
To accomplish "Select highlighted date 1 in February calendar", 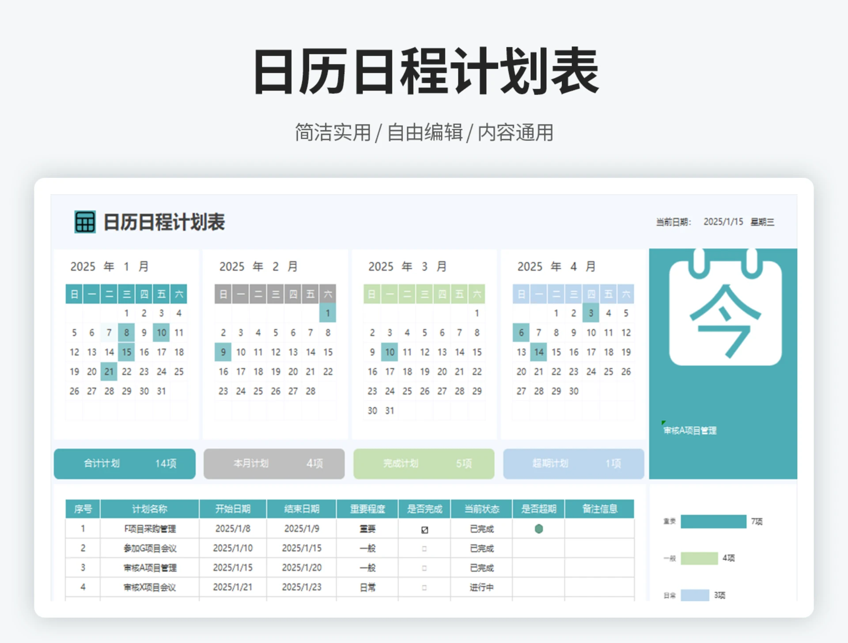I will (x=328, y=313).
